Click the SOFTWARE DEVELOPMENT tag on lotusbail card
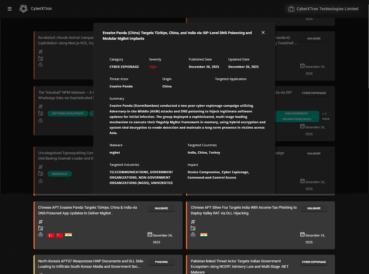 point(68,113)
